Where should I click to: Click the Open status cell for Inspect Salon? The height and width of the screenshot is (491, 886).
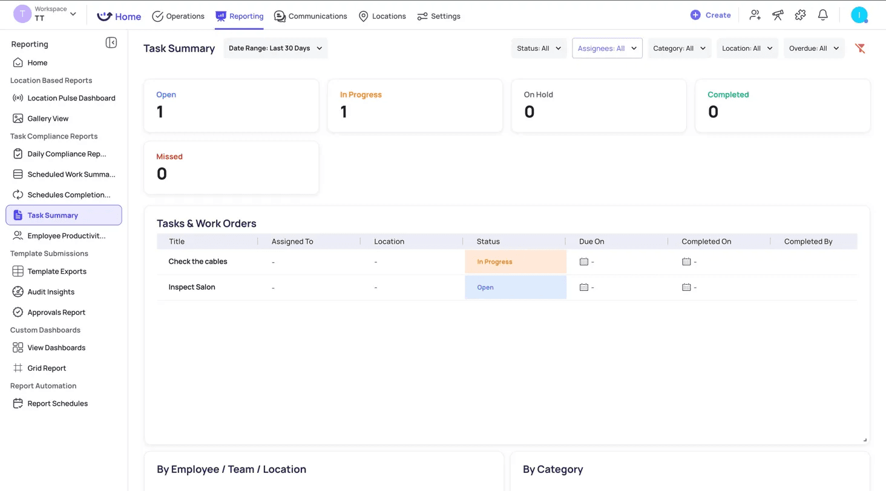[x=516, y=287]
